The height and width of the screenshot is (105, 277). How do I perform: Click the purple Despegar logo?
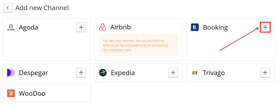point(11,73)
